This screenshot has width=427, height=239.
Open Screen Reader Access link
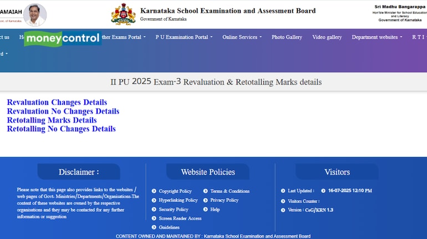pos(180,218)
